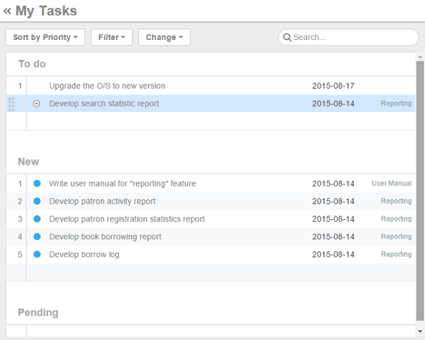Click into the Search field
Image resolution: width=425 pixels, height=340 pixels.
(x=348, y=37)
